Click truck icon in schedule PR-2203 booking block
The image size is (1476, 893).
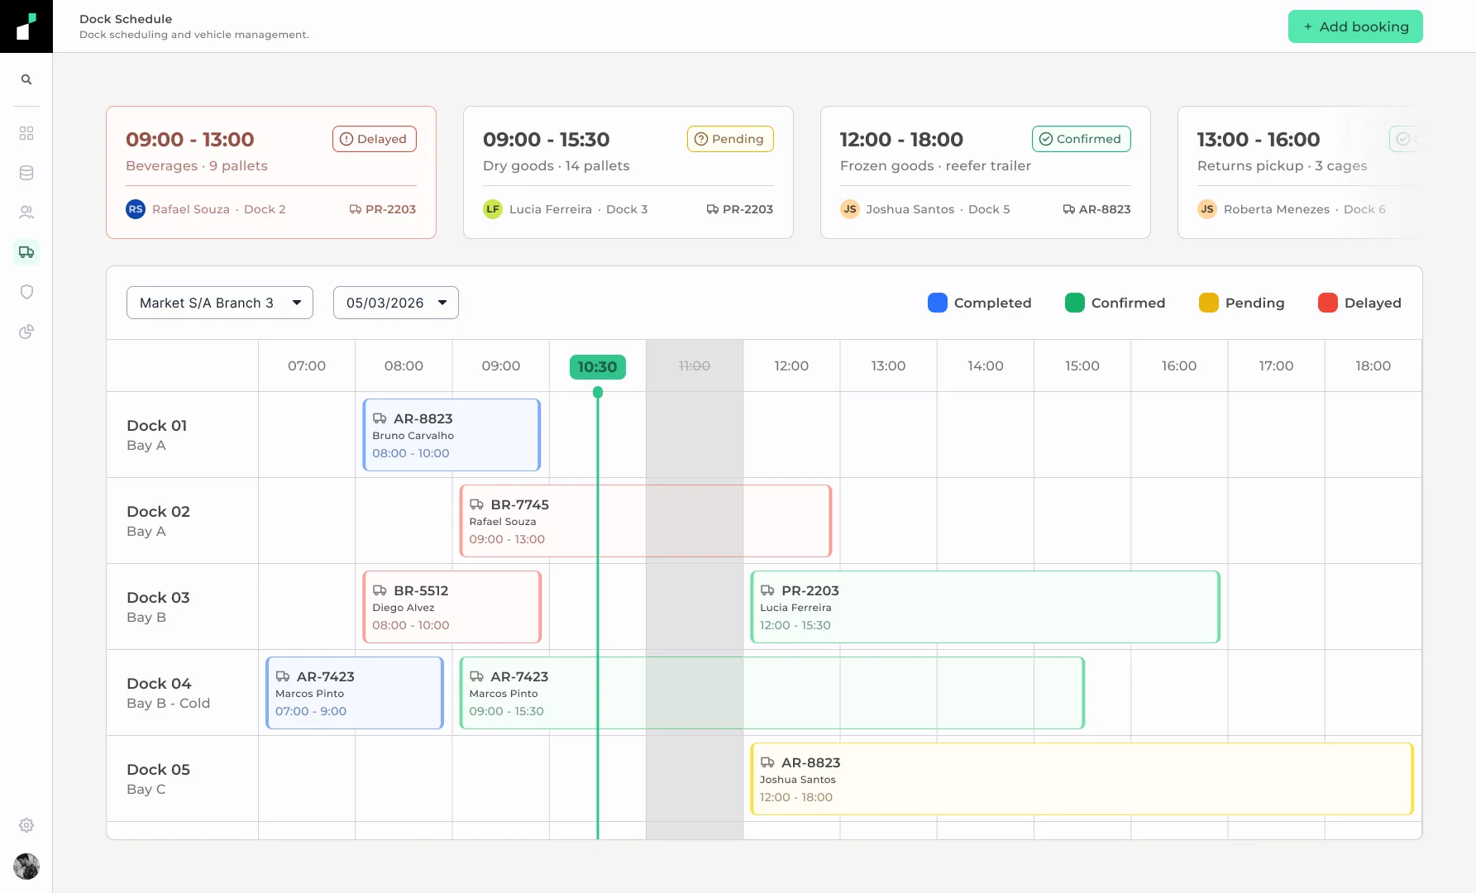[x=767, y=590]
